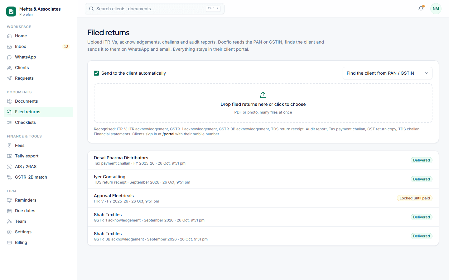The height and width of the screenshot is (280, 449).
Task: Click the Reminders bell icon in sidebar
Action: click(x=9, y=200)
